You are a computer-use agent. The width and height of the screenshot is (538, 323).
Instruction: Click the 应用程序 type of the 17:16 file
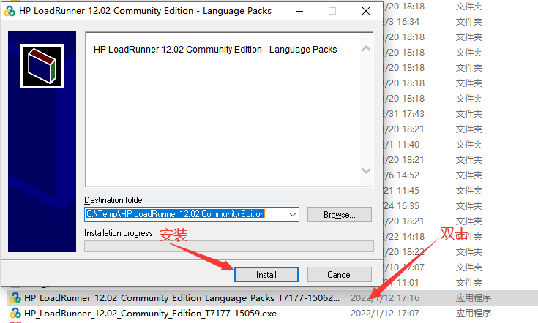point(474,298)
